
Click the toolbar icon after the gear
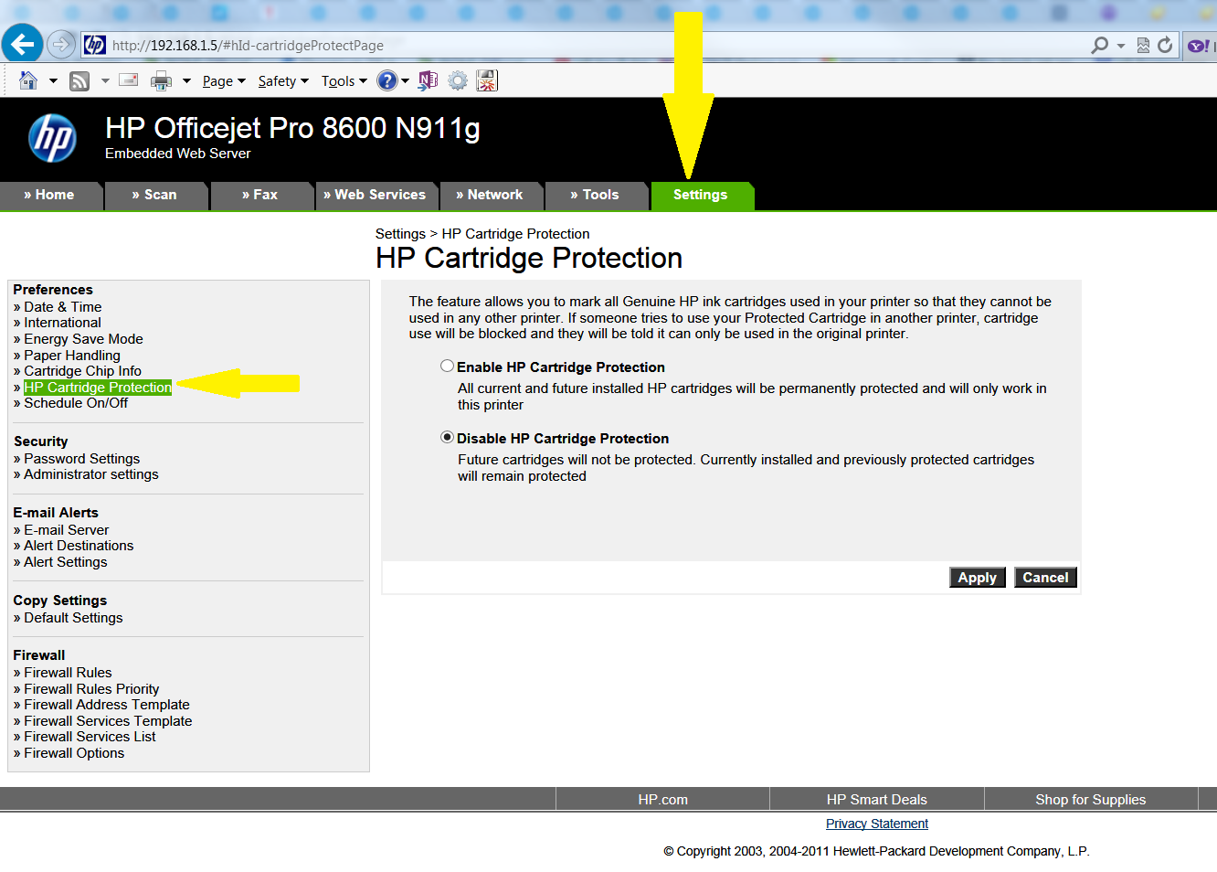[x=487, y=81]
